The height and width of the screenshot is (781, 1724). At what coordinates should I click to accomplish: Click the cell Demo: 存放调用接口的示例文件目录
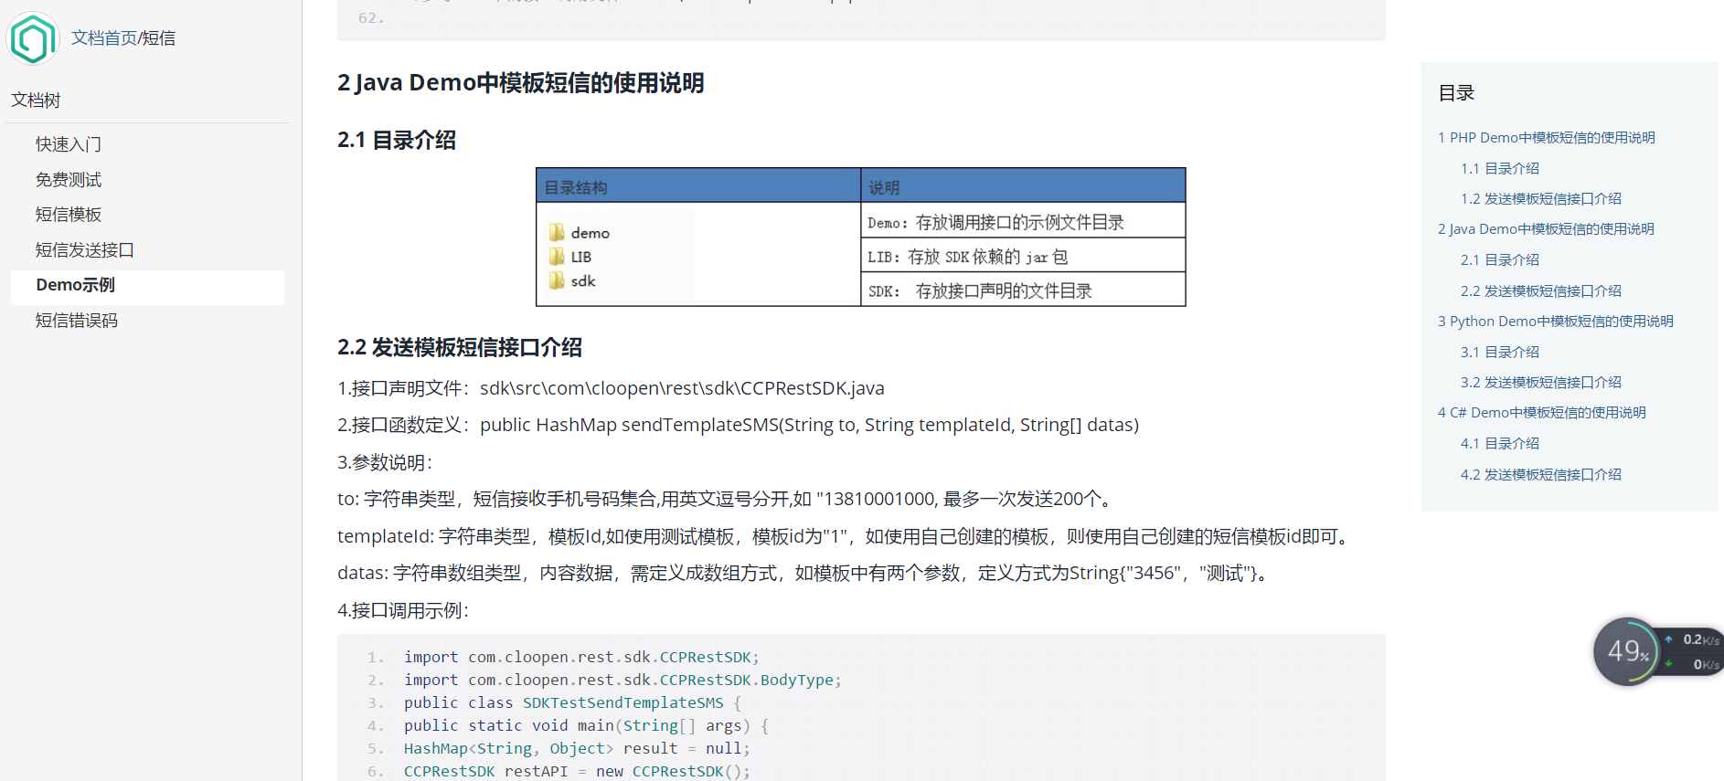click(1023, 222)
